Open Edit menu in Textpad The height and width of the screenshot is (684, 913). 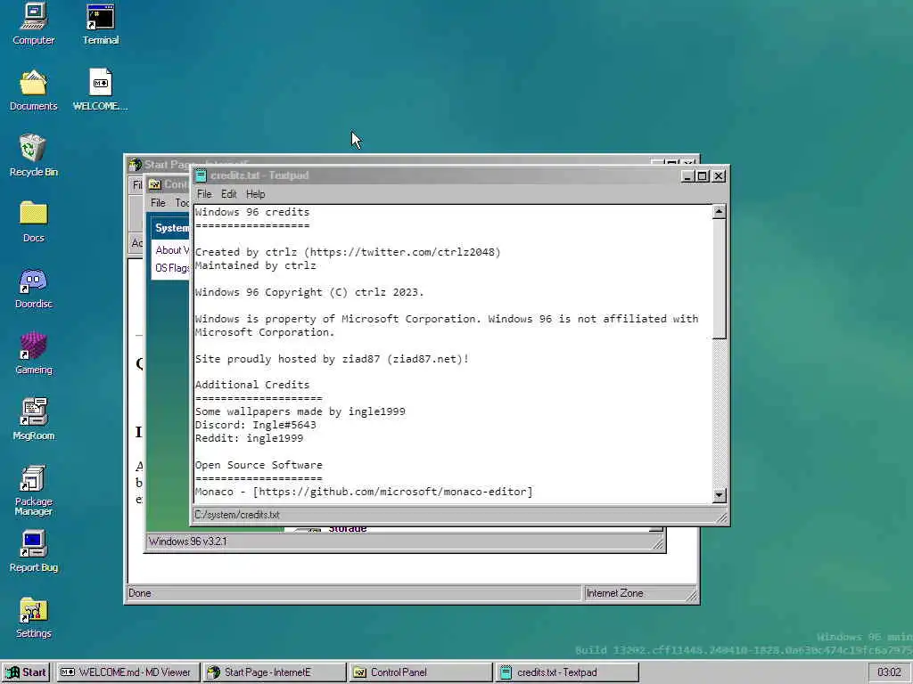[x=228, y=194]
